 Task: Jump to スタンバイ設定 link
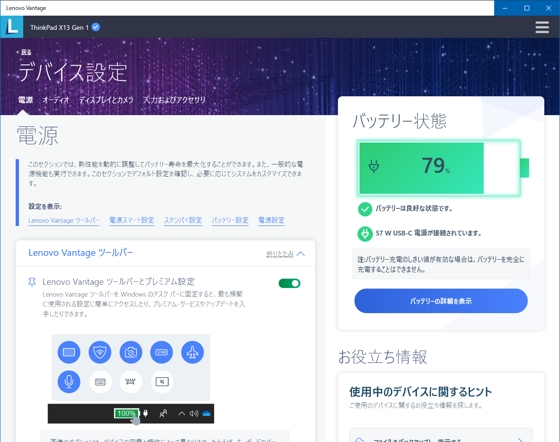pos(183,220)
